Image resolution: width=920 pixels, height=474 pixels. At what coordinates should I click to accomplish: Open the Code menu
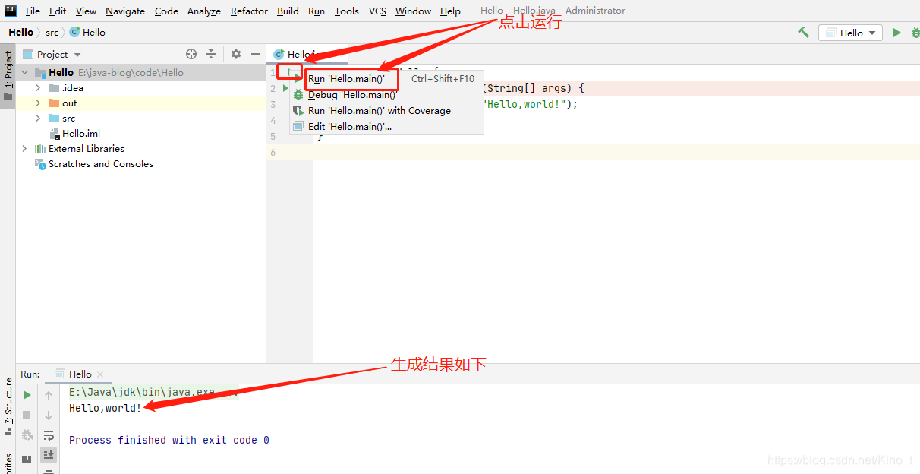point(166,11)
